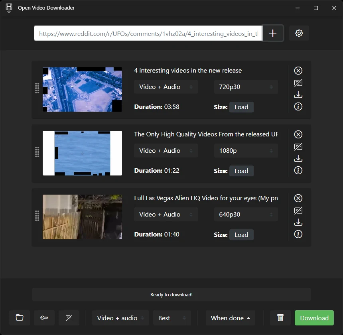The height and width of the screenshot is (335, 343).
Task: Download the 'Full Las Vegas Alien' video individually
Action: pos(298,223)
